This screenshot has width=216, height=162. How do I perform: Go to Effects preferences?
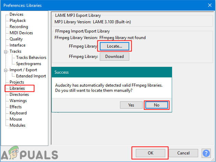tap(15, 107)
